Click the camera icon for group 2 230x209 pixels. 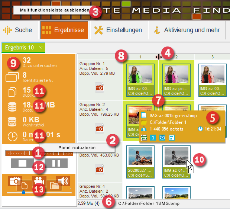[x=100, y=129]
